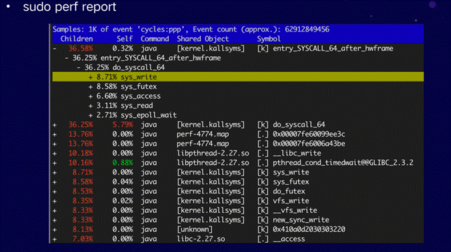Screen dimensions: 451x252
Task: Select the pthread_cond_timedwait row
Action: (238, 163)
